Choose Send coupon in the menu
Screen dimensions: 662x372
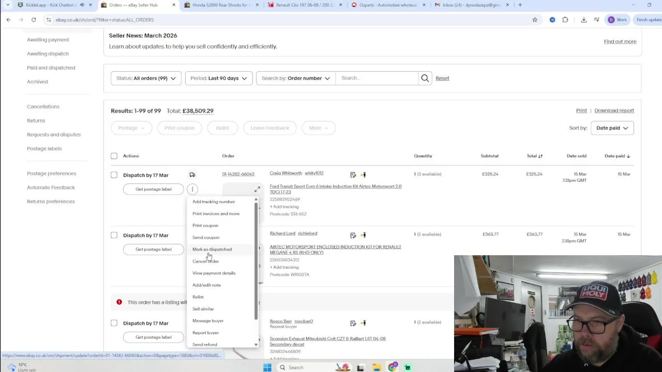pyautogui.click(x=206, y=237)
